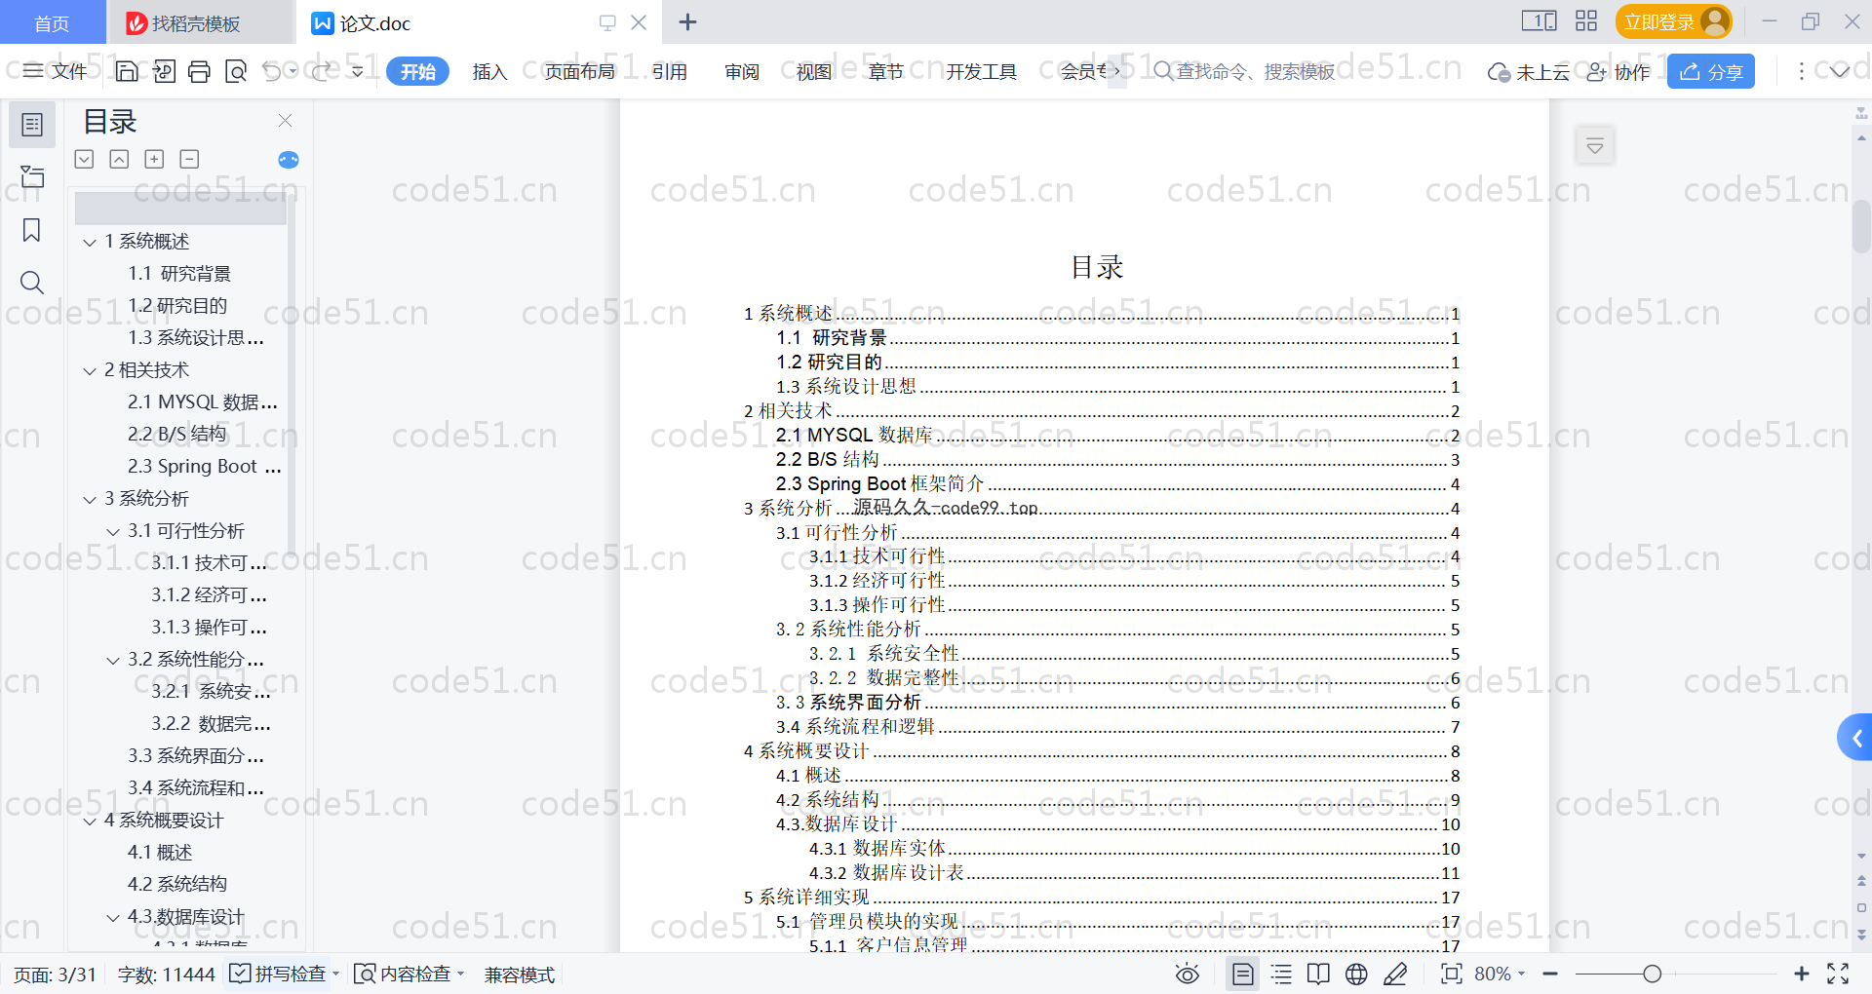Click the Save icon in the quick toolbar
Screen dimensions: 1872x994
(x=127, y=71)
